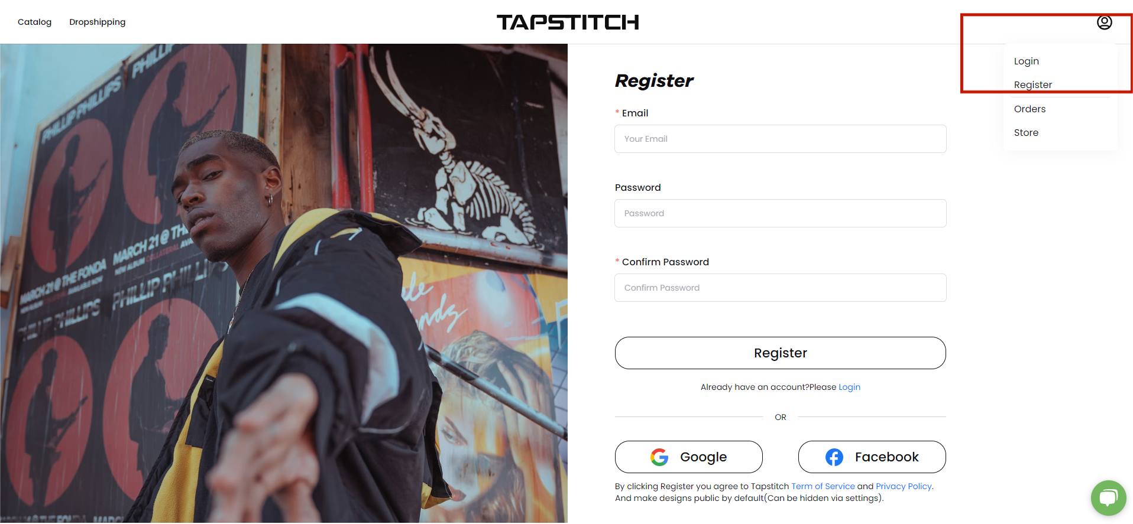Viewport: 1133px width, 524px height.
Task: Focus the Your Email input field
Action: pyautogui.click(x=780, y=139)
